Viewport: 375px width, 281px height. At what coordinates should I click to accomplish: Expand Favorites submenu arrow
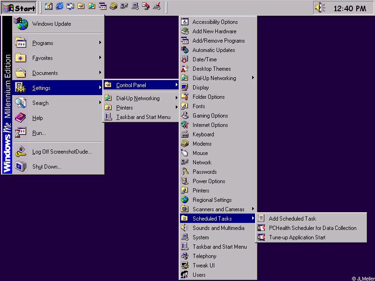click(x=100, y=58)
